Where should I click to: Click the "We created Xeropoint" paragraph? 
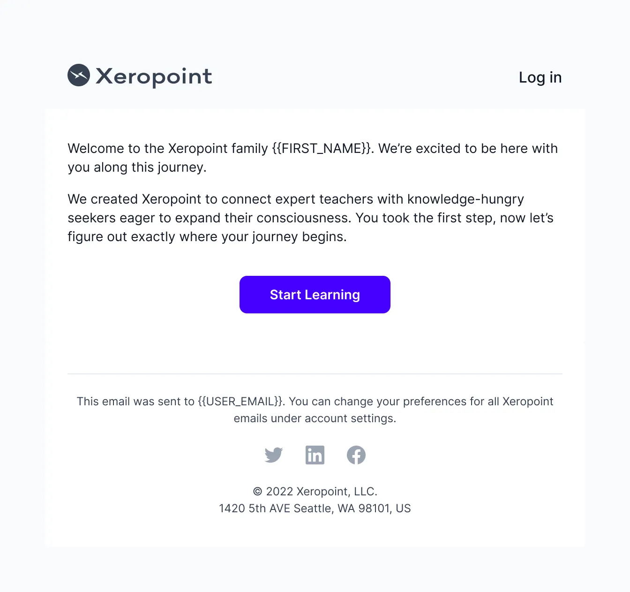[311, 218]
